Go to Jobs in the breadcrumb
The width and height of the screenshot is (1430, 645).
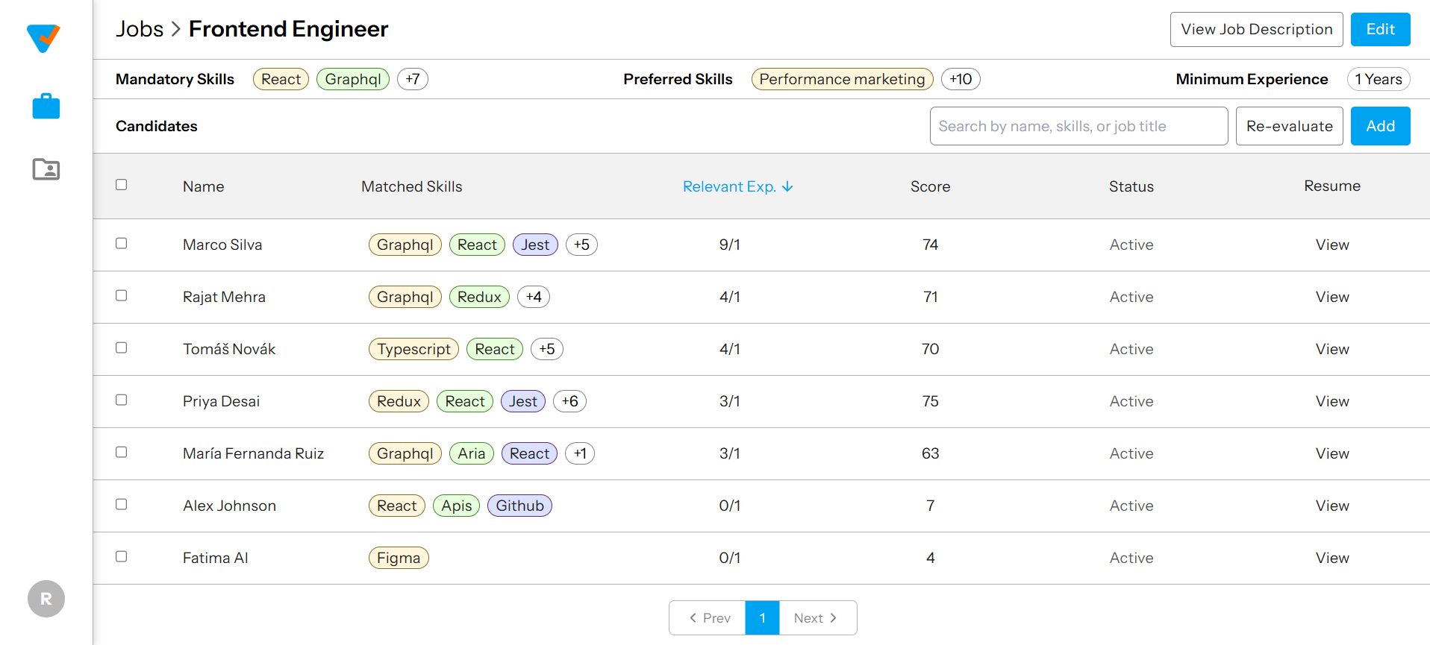[140, 29]
